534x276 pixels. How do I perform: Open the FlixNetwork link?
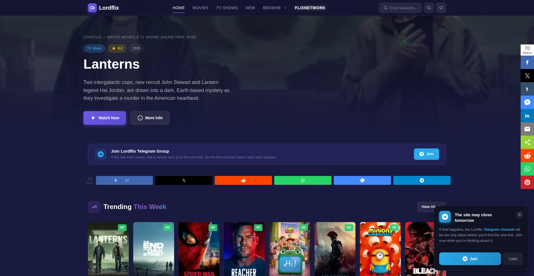(x=310, y=8)
